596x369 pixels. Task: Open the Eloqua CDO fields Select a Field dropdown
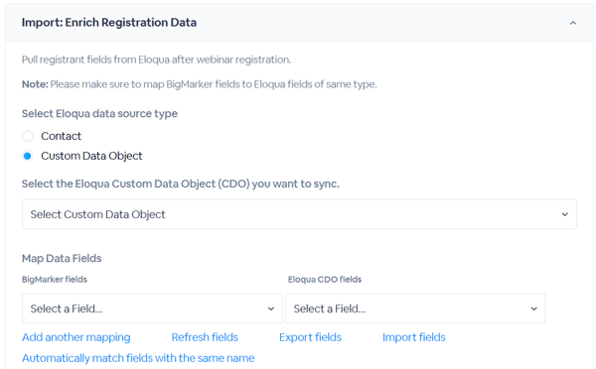415,308
